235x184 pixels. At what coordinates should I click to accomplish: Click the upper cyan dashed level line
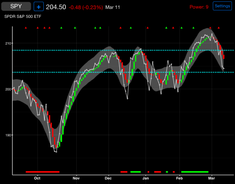click(123, 50)
